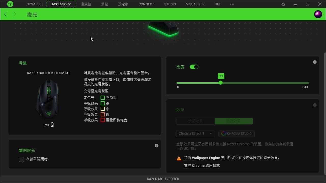Select the 進階效果 advanced effects button
This screenshot has width=326, height=183.
(x=234, y=121)
